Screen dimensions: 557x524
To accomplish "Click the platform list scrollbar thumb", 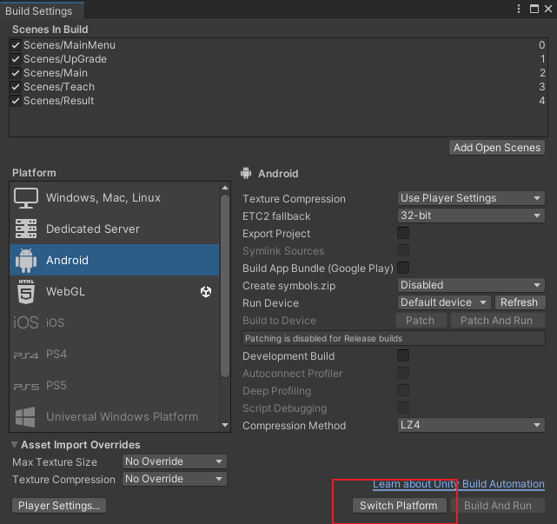I will click(225, 285).
